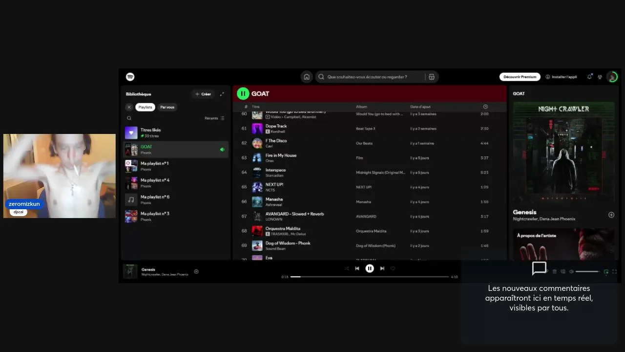Viewport: 625px width, 352px height.
Task: Open the Beat Tape 3 album link
Action: (x=366, y=129)
